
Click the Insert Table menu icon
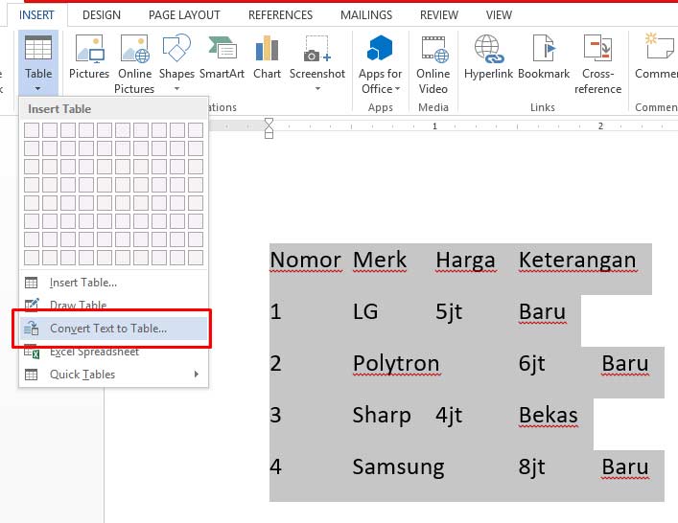31,283
